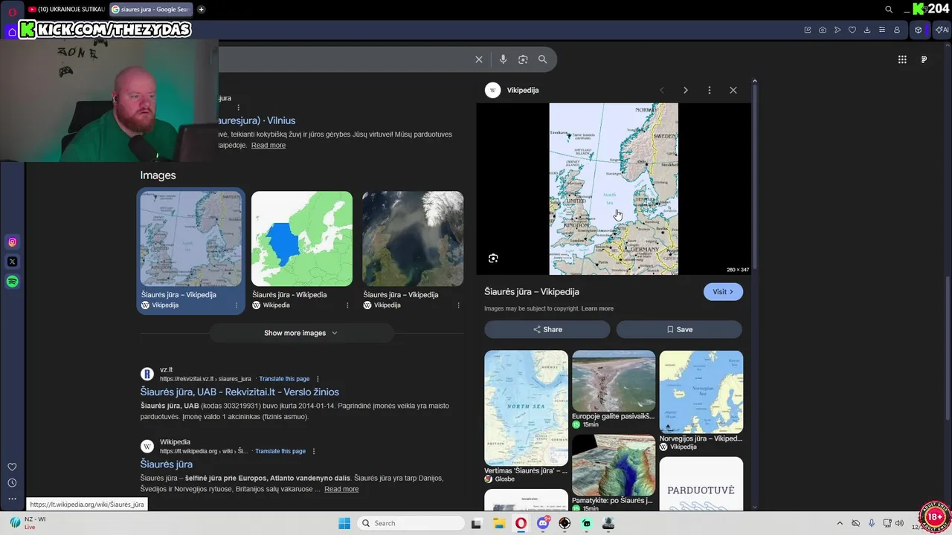Open Google Lens image search icon
Image resolution: width=952 pixels, height=535 pixels.
(523, 59)
